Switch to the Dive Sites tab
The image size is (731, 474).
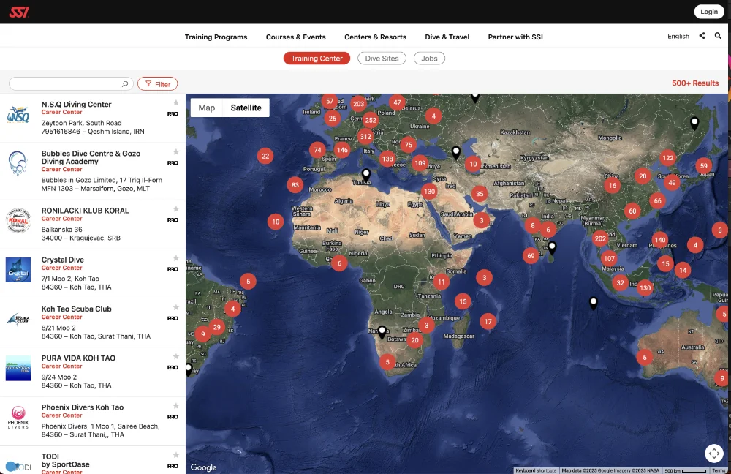pos(382,59)
